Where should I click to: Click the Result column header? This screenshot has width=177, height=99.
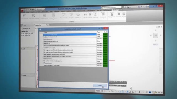point(105,32)
